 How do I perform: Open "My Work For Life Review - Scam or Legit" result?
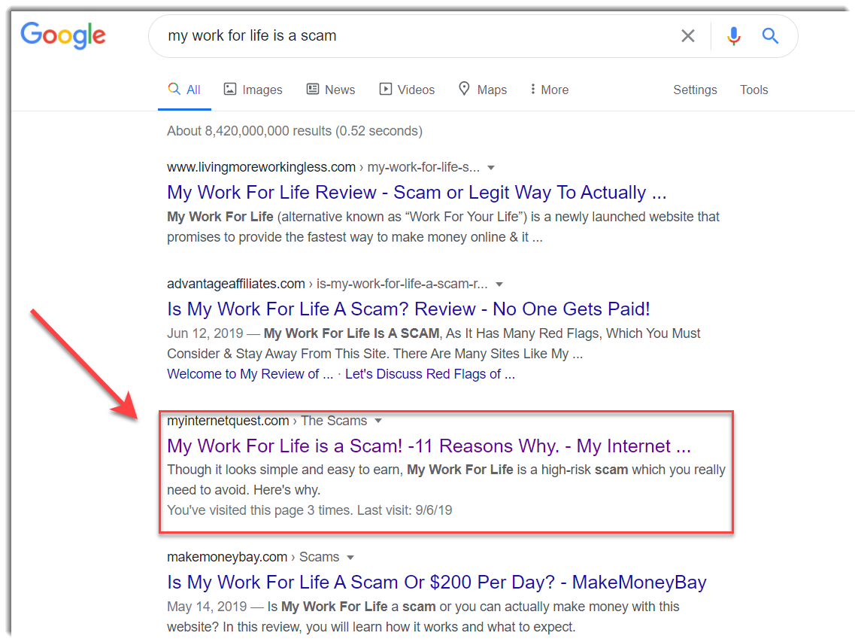pos(417,192)
